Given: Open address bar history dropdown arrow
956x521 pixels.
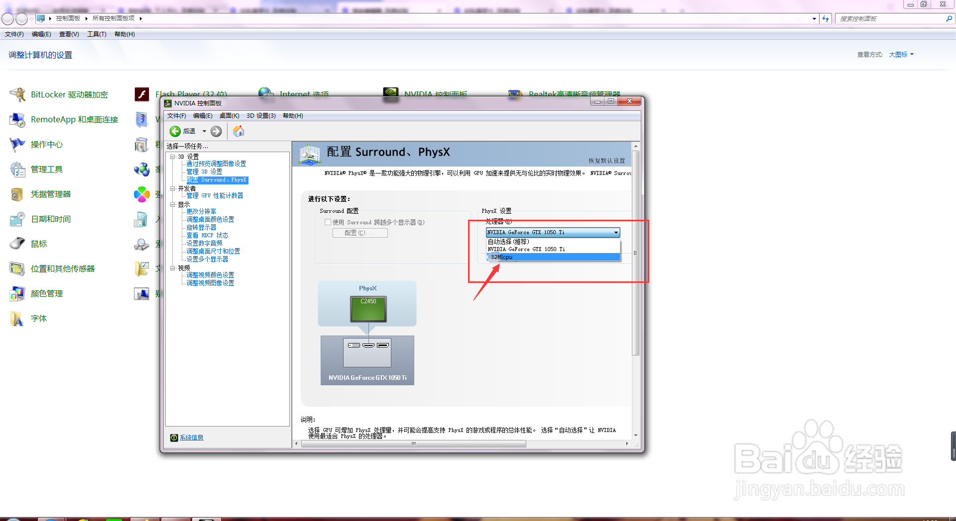Looking at the screenshot, I should (x=814, y=18).
